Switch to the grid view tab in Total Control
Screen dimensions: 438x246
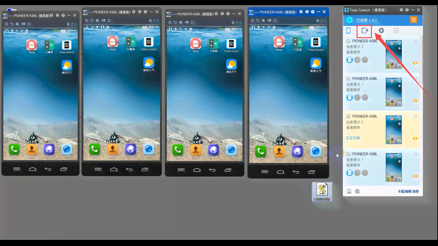[x=396, y=31]
